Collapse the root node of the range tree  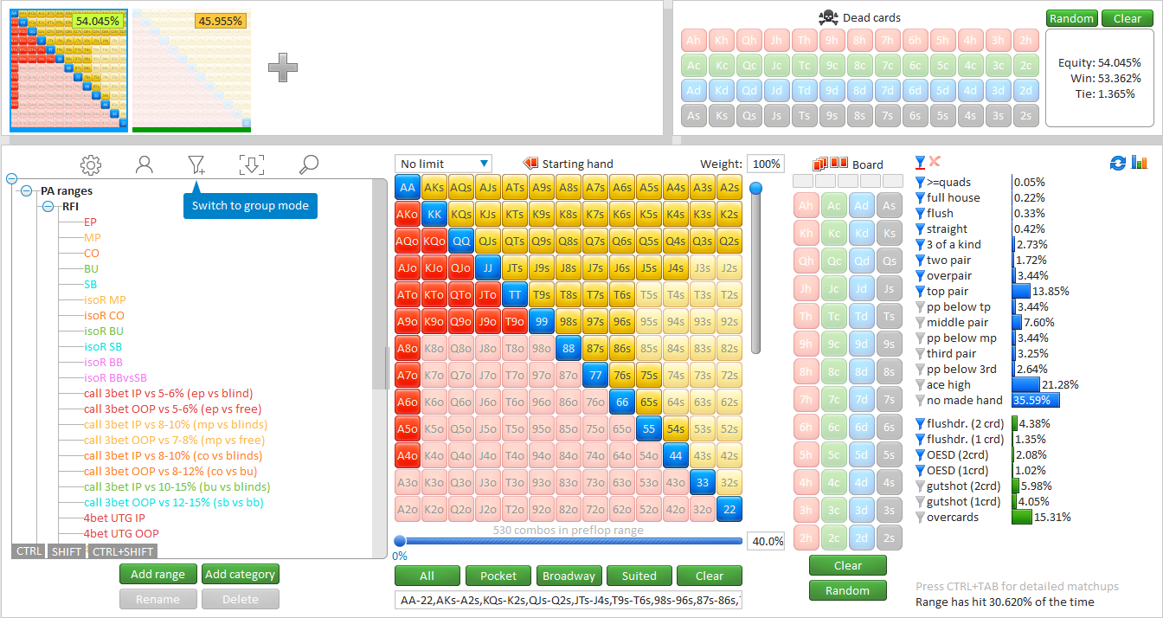(12, 179)
